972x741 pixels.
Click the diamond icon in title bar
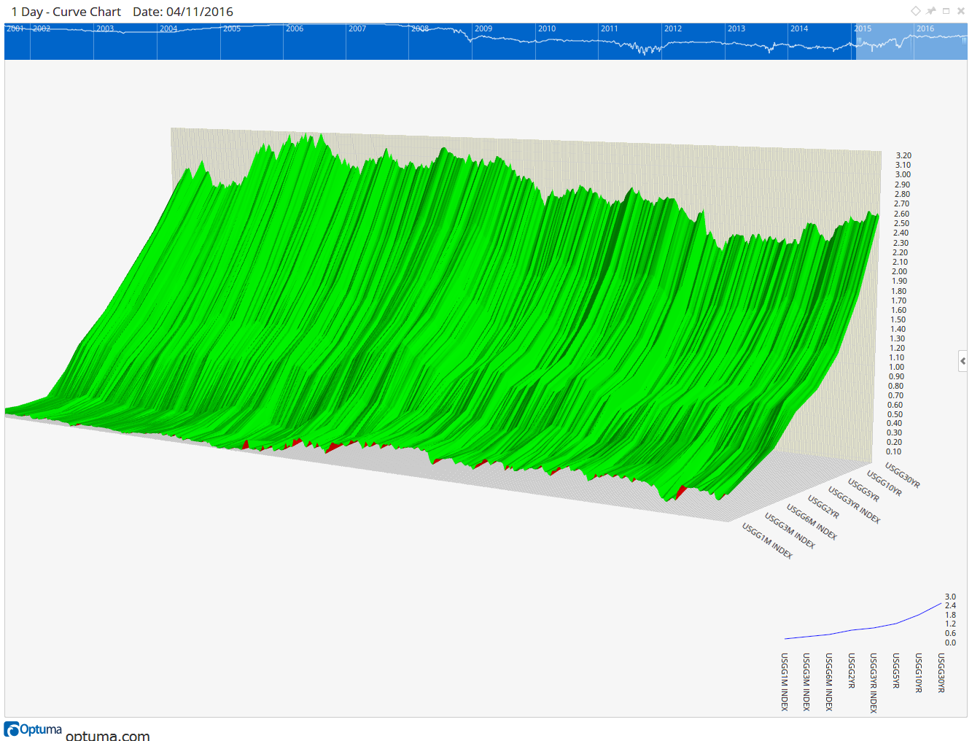916,11
